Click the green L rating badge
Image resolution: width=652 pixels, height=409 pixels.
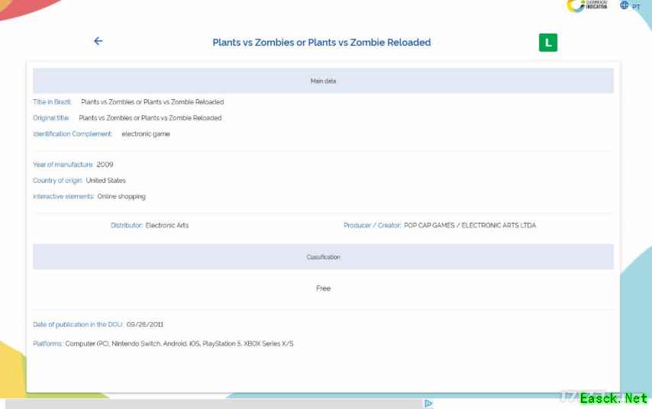(x=547, y=43)
